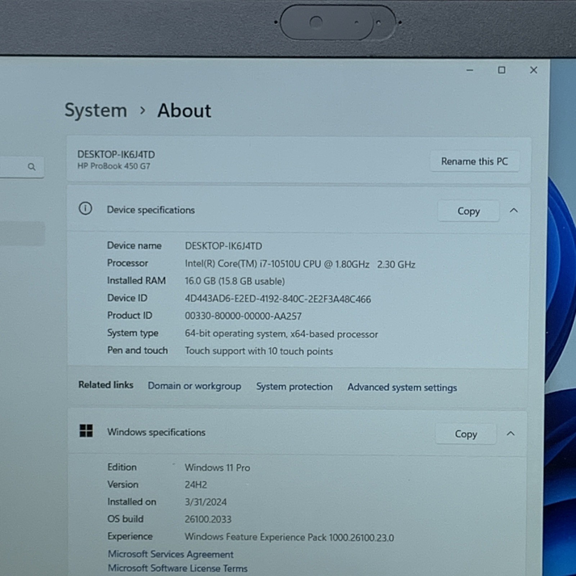Click HP ProBook 450 G7 model text

pyautogui.click(x=114, y=166)
